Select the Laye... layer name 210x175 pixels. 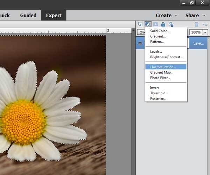(198, 43)
